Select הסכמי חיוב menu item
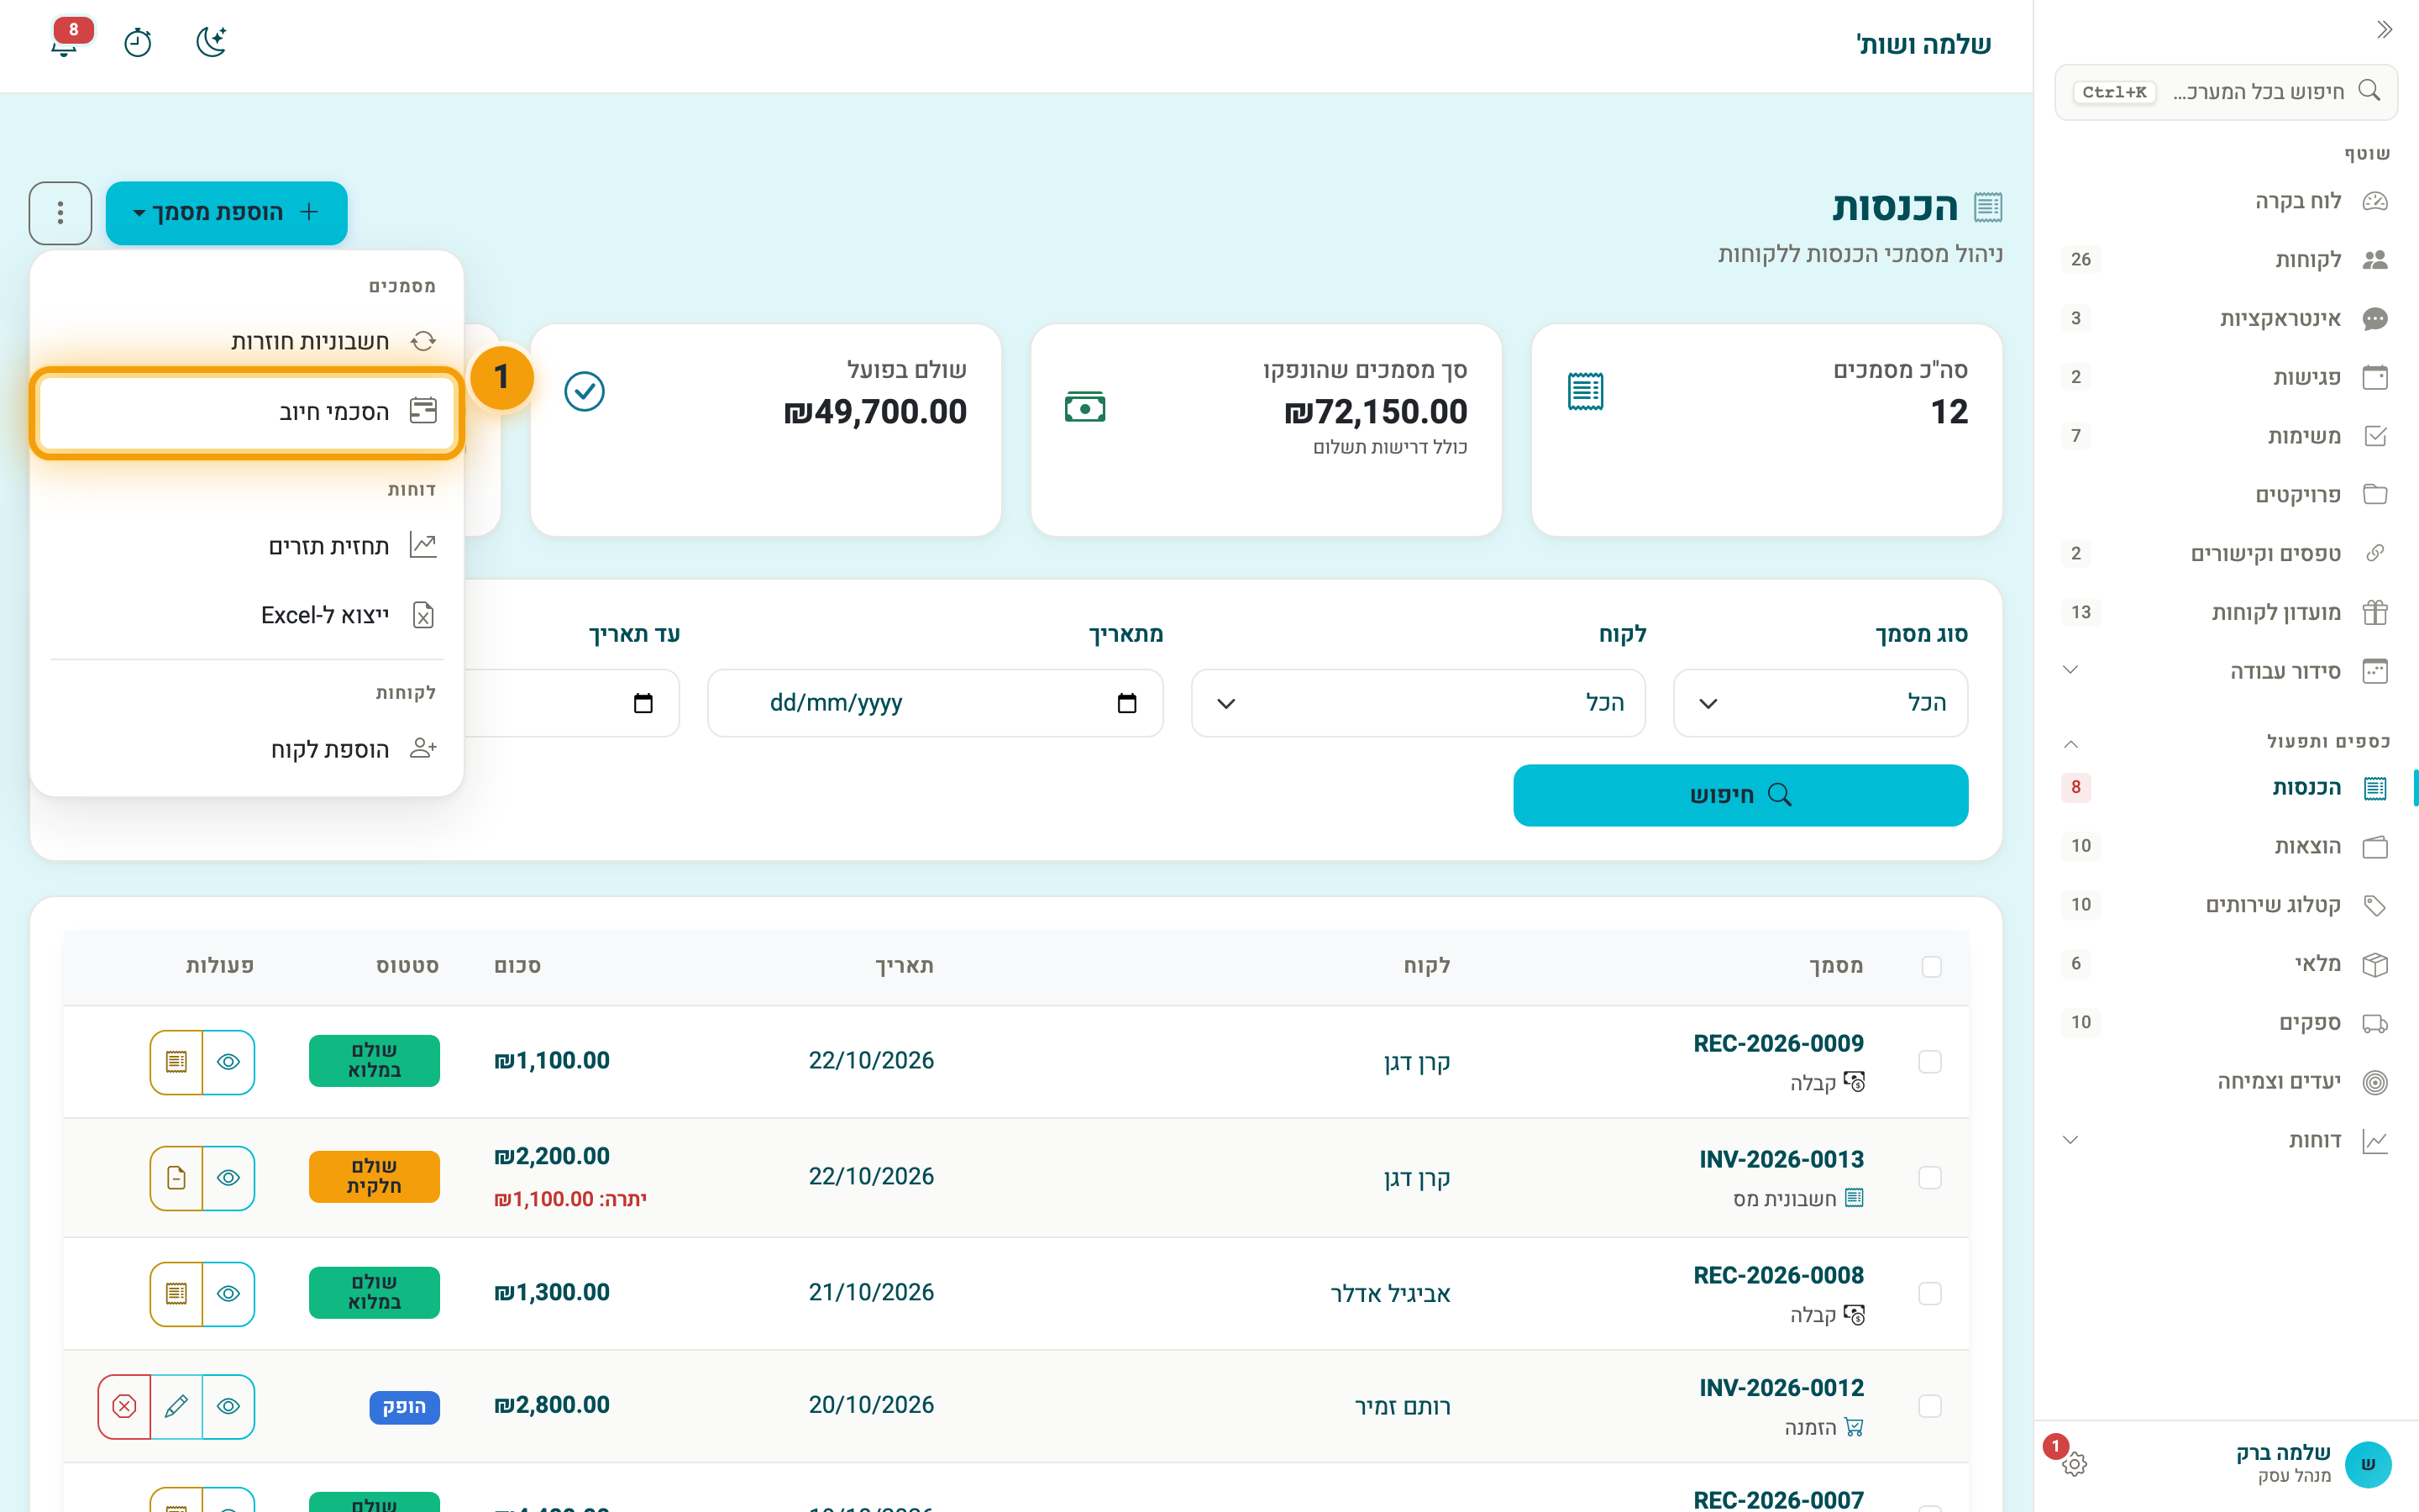Viewport: 2419px width, 1512px height. (x=247, y=411)
